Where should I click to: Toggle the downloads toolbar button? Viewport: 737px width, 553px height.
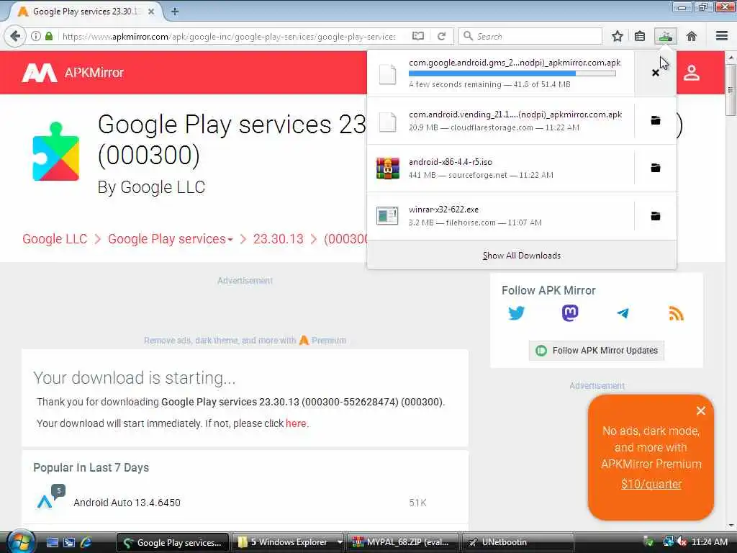[x=666, y=36]
